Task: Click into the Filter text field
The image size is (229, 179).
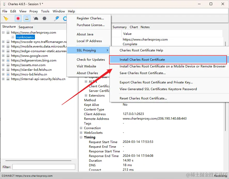Action: [44, 167]
